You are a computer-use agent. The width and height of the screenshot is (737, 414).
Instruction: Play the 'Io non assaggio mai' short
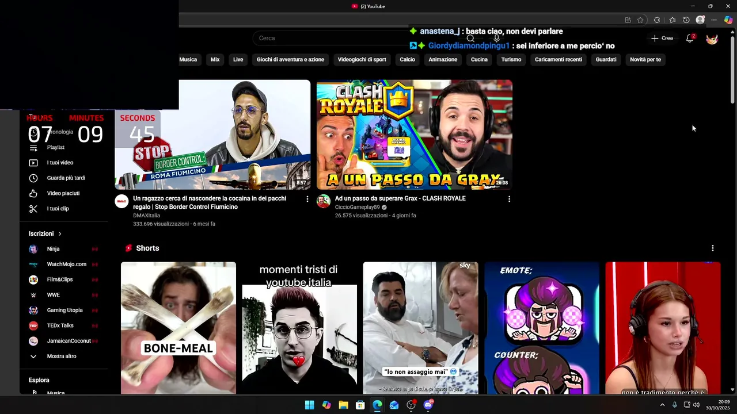click(x=420, y=328)
